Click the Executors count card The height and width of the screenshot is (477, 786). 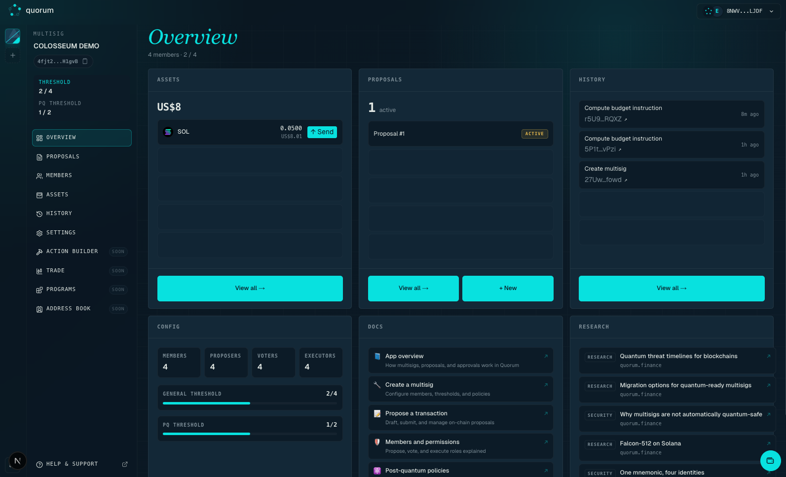(321, 363)
